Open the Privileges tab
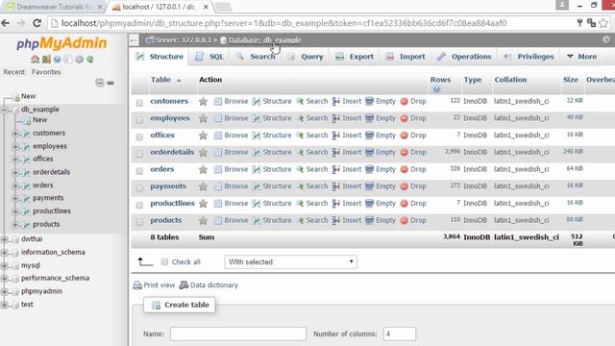Image resolution: width=615 pixels, height=346 pixels. pos(529,57)
